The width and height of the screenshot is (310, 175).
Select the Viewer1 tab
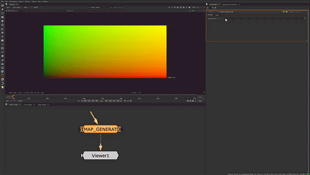[12, 4]
